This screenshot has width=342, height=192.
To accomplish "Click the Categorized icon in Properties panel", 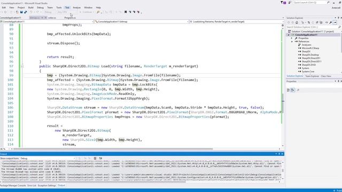I will (288, 90).
